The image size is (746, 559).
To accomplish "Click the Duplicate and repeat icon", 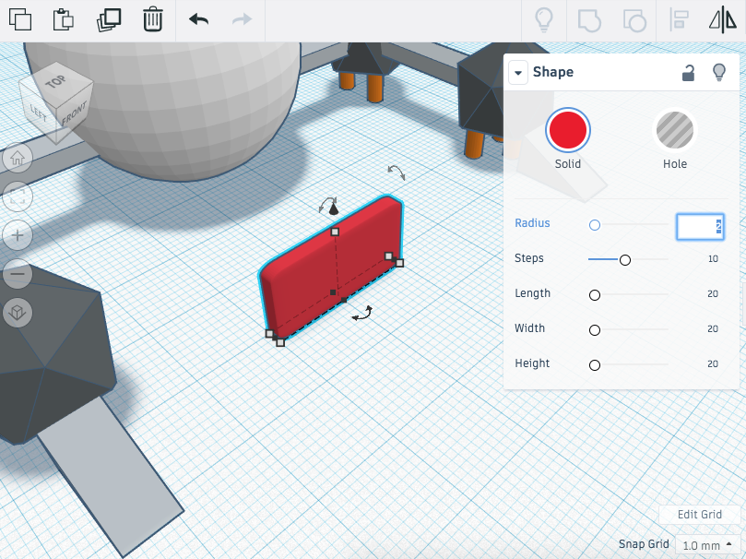I will (x=109, y=20).
